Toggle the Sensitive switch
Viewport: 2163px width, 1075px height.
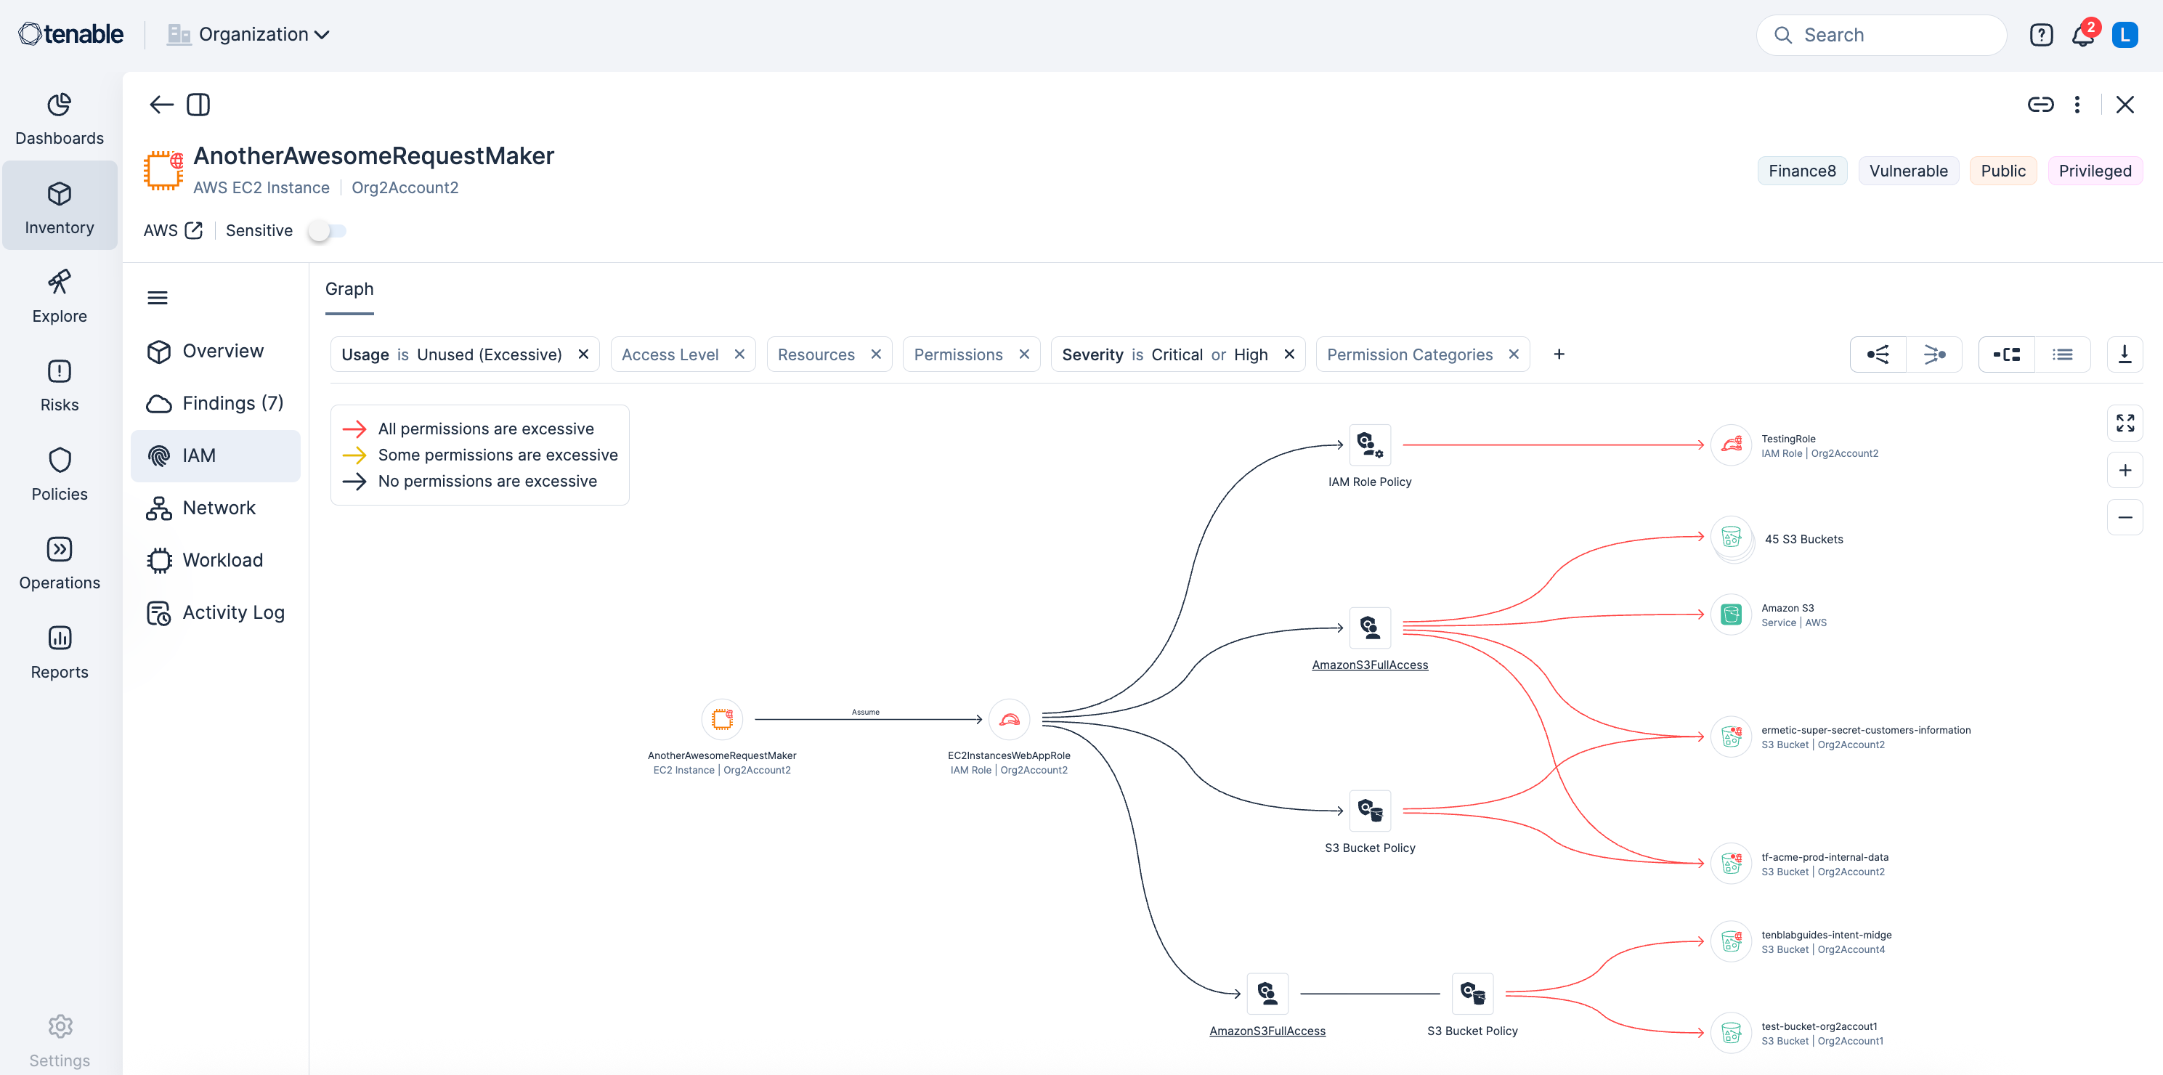point(327,230)
